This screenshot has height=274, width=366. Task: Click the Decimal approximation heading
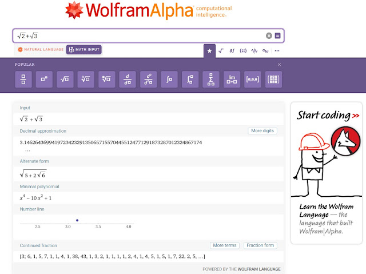click(43, 131)
